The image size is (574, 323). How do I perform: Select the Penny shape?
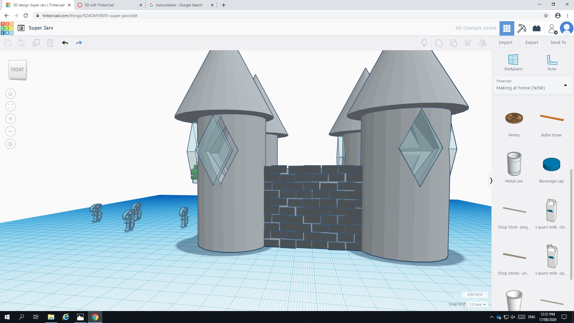514,124
